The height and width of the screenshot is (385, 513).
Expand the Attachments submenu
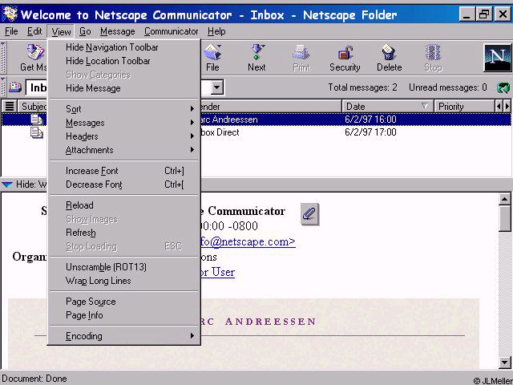123,150
